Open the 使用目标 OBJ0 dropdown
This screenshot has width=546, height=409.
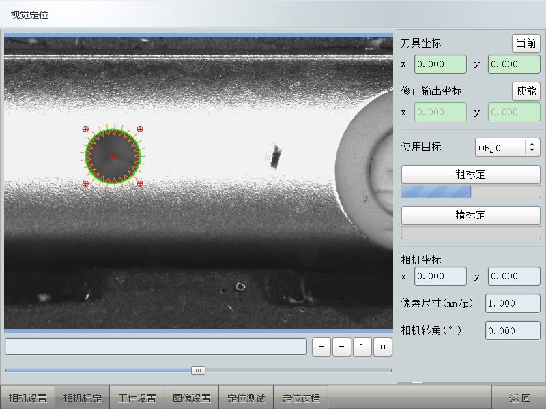click(x=507, y=147)
